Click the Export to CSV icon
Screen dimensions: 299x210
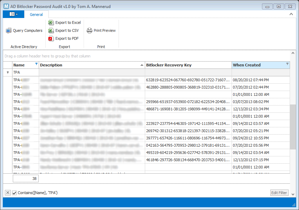(x=51, y=30)
